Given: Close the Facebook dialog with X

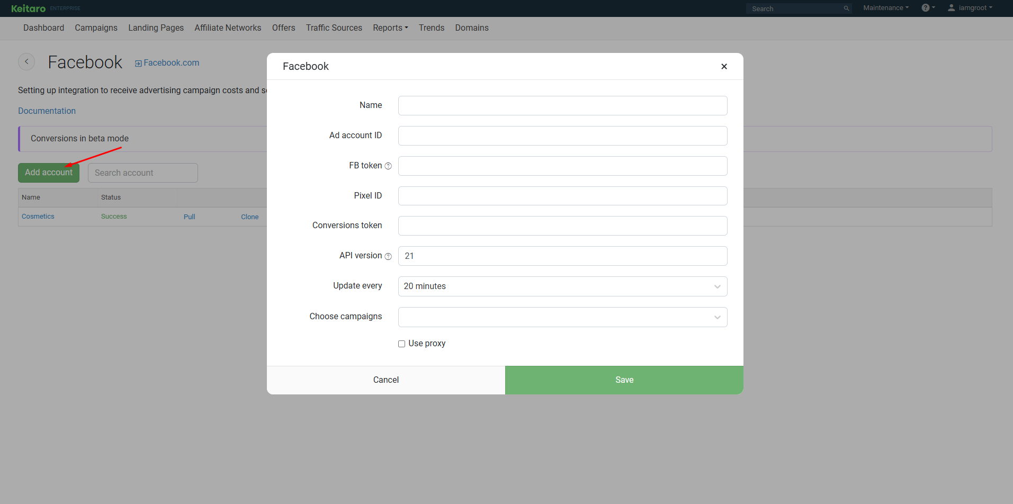Looking at the screenshot, I should (x=724, y=66).
